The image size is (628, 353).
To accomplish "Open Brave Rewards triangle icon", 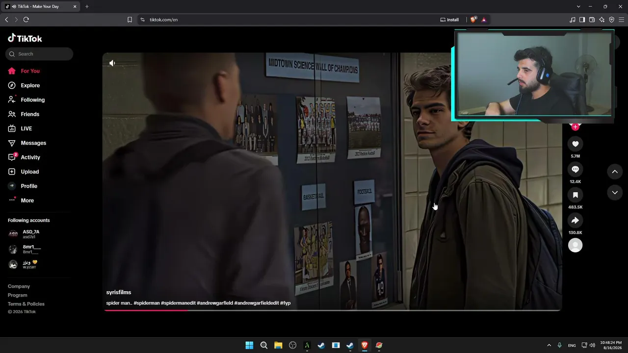I will tap(484, 20).
